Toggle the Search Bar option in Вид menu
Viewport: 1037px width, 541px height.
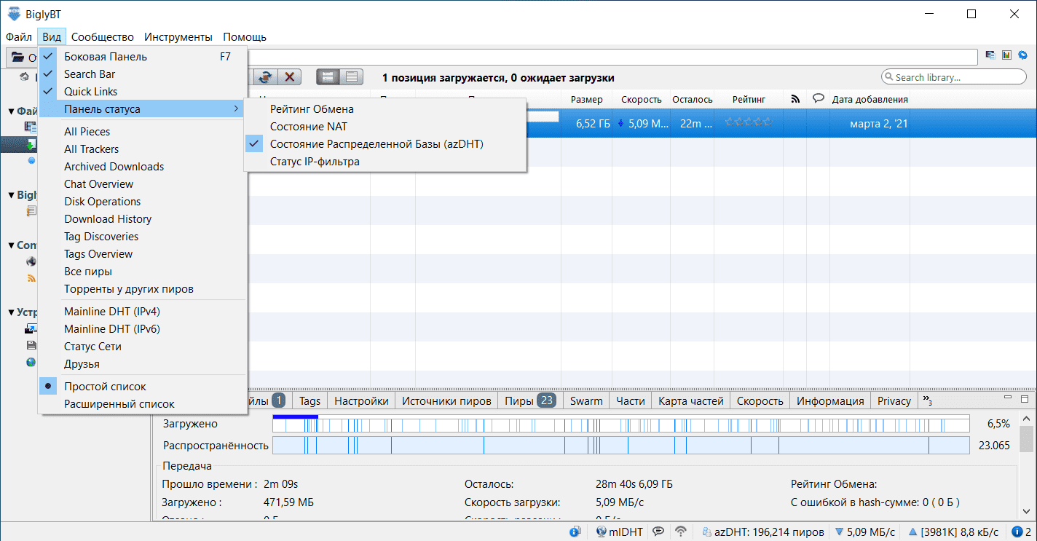tap(143, 74)
